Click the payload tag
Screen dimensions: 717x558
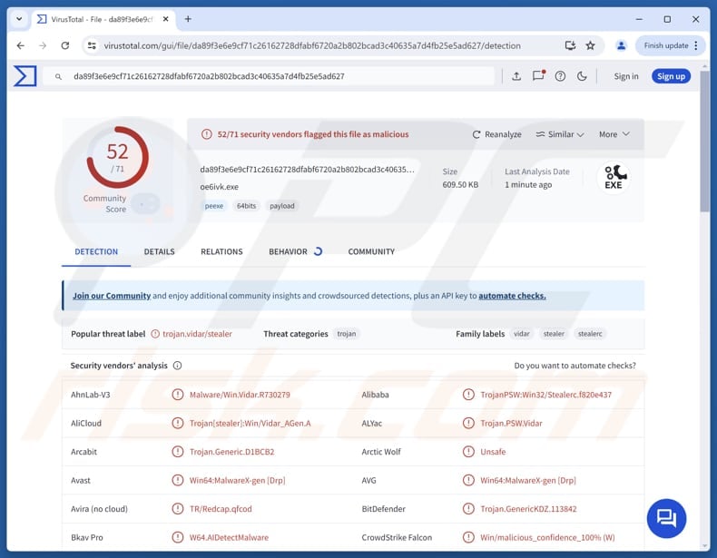pos(282,206)
